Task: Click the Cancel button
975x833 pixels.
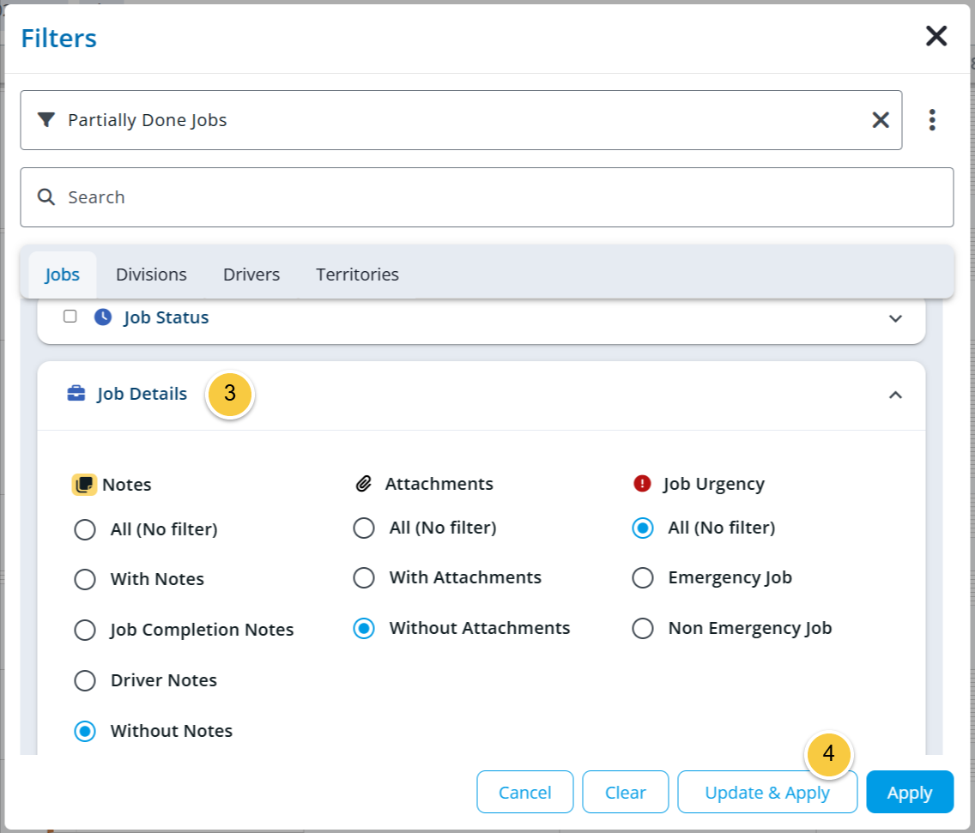Action: coord(524,792)
